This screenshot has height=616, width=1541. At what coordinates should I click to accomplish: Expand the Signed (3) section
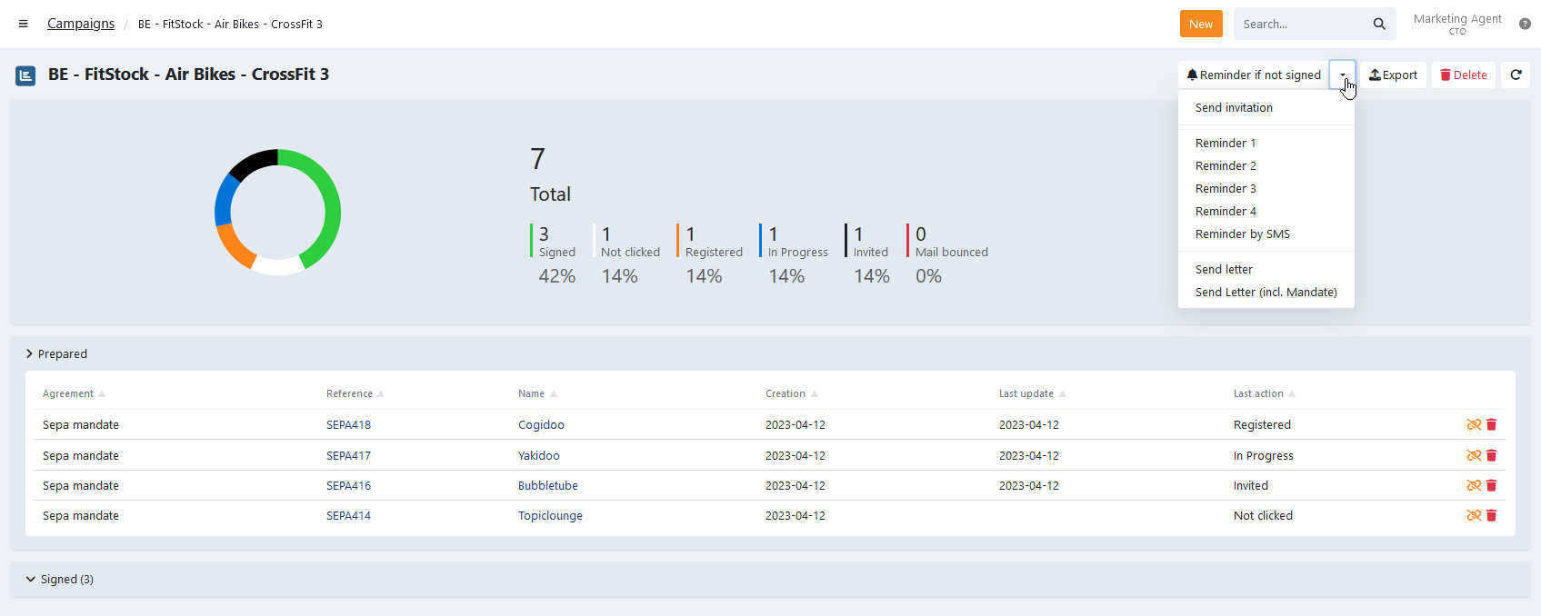(x=60, y=579)
